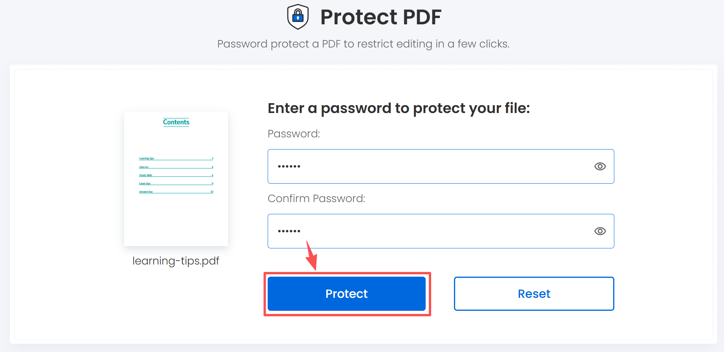Click the Contents heading in the preview
This screenshot has width=724, height=352.
pyautogui.click(x=176, y=122)
